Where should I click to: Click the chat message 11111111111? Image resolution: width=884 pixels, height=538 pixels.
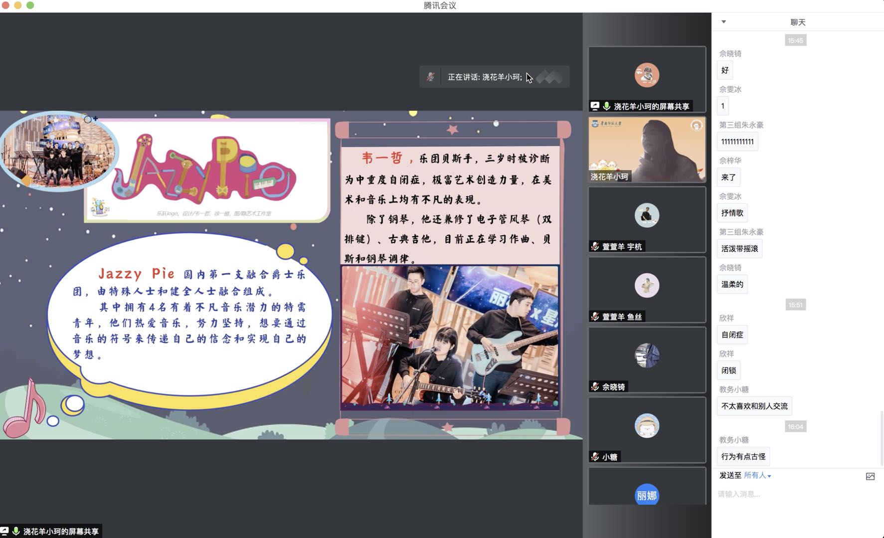pyautogui.click(x=737, y=142)
